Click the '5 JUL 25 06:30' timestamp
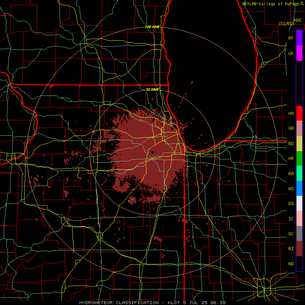 (x=204, y=303)
